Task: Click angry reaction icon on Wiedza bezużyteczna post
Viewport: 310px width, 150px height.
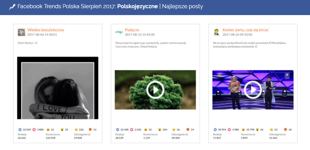Action: coord(90,130)
